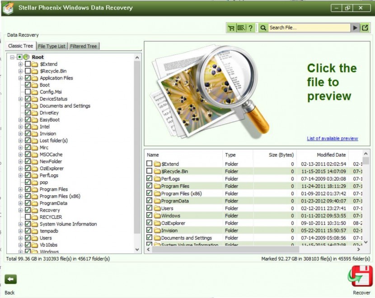The height and width of the screenshot is (298, 375).
Task: Switch to the Filtered Tree tab
Action: click(x=84, y=46)
